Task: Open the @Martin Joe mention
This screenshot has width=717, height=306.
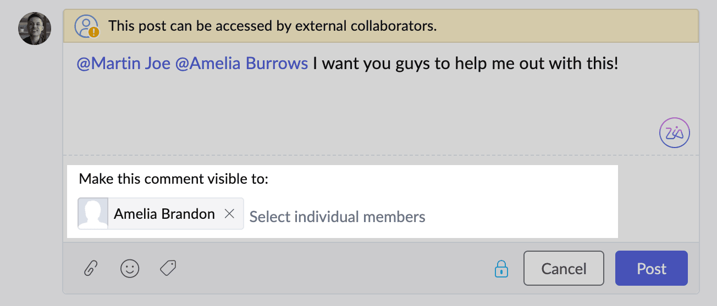Action: [x=123, y=64]
